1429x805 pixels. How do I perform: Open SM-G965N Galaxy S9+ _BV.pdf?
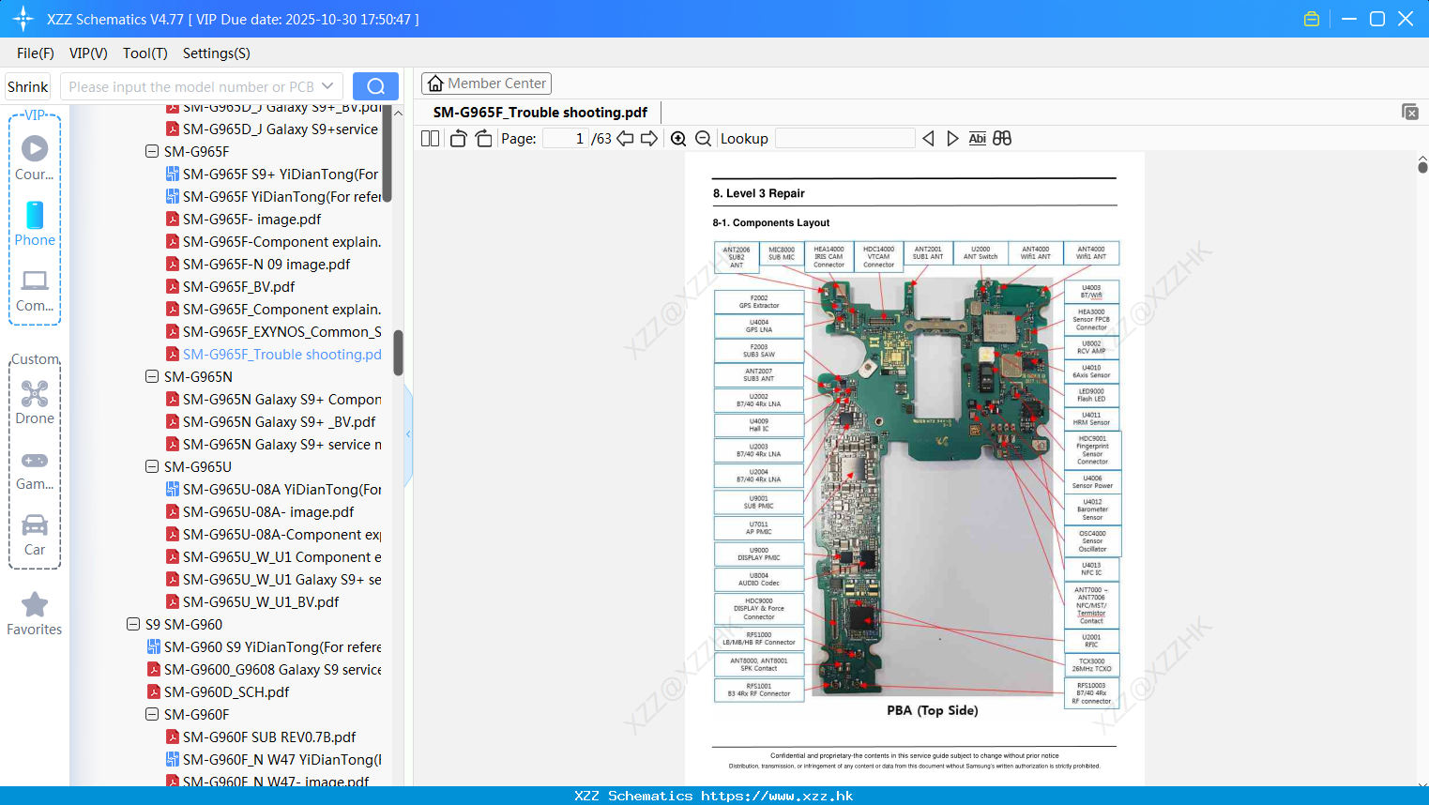[271, 421]
